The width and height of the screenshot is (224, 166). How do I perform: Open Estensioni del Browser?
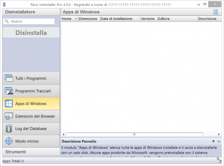coord(31,116)
